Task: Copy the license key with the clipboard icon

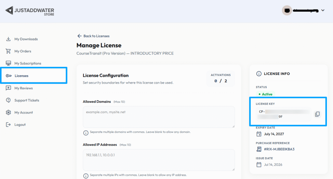Action: pyautogui.click(x=317, y=114)
